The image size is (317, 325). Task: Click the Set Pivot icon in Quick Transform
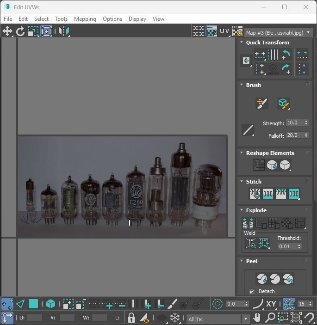pyautogui.click(x=246, y=61)
